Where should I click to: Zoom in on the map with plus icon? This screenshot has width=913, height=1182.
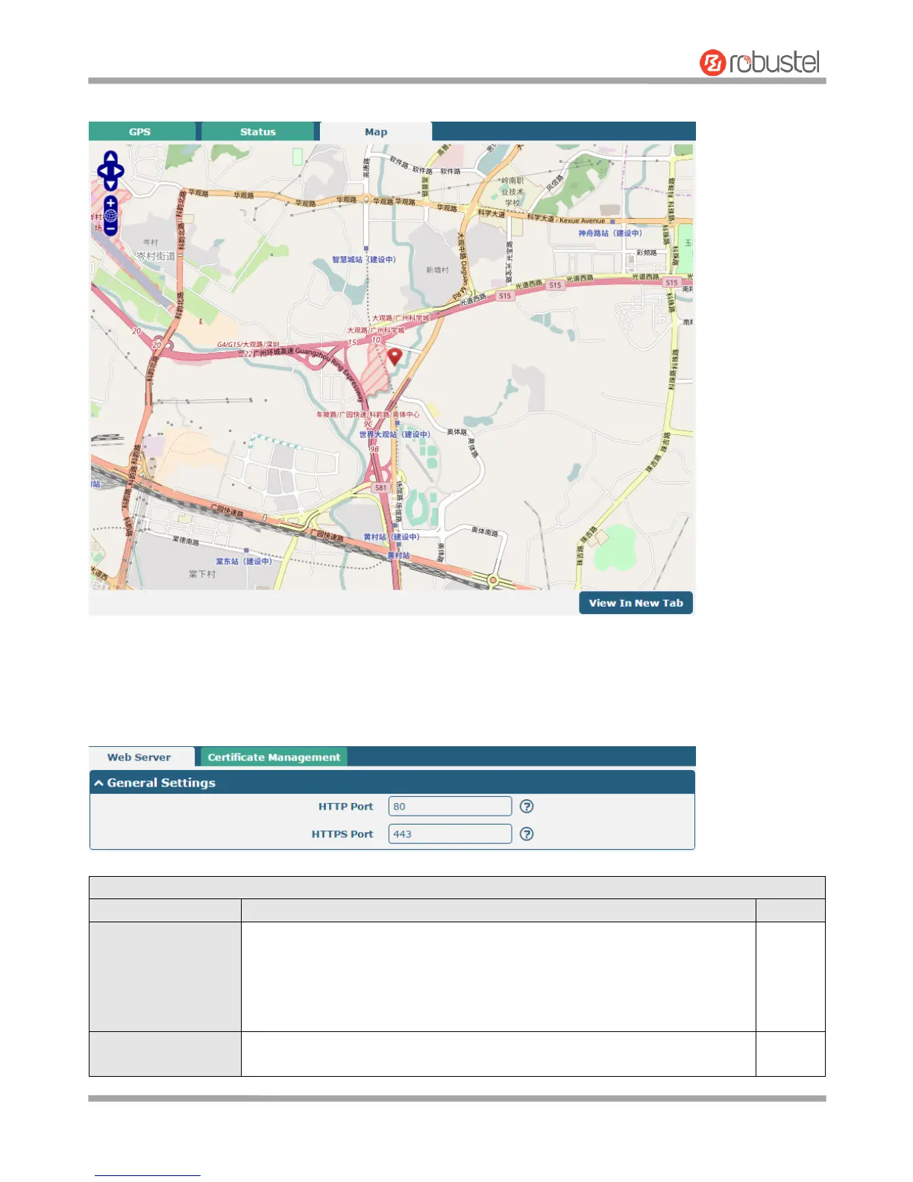(110, 203)
